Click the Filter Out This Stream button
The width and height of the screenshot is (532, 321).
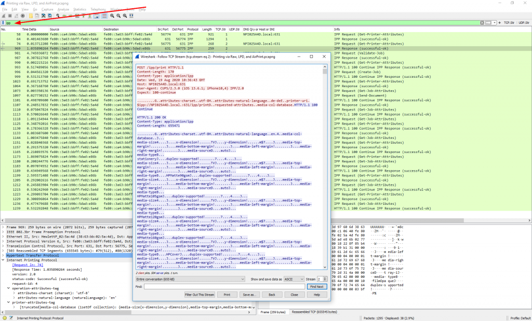click(x=199, y=294)
